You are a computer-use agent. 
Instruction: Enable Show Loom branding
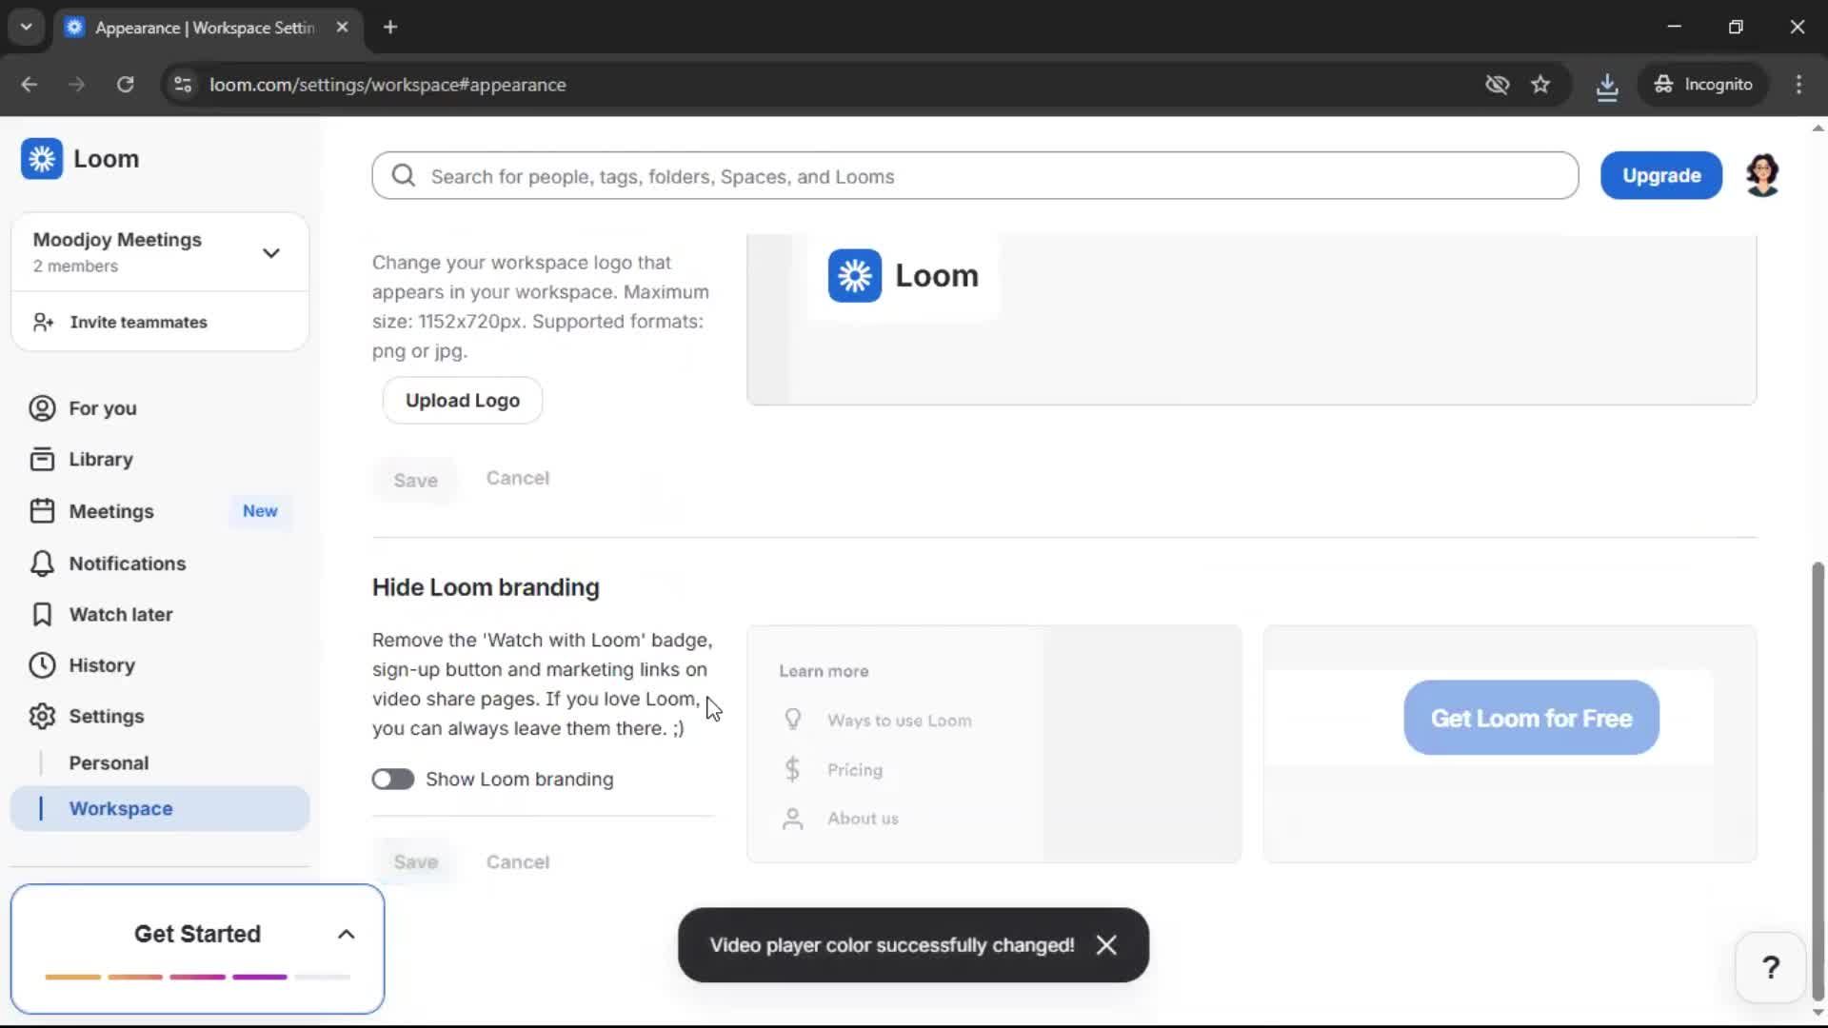point(392,779)
